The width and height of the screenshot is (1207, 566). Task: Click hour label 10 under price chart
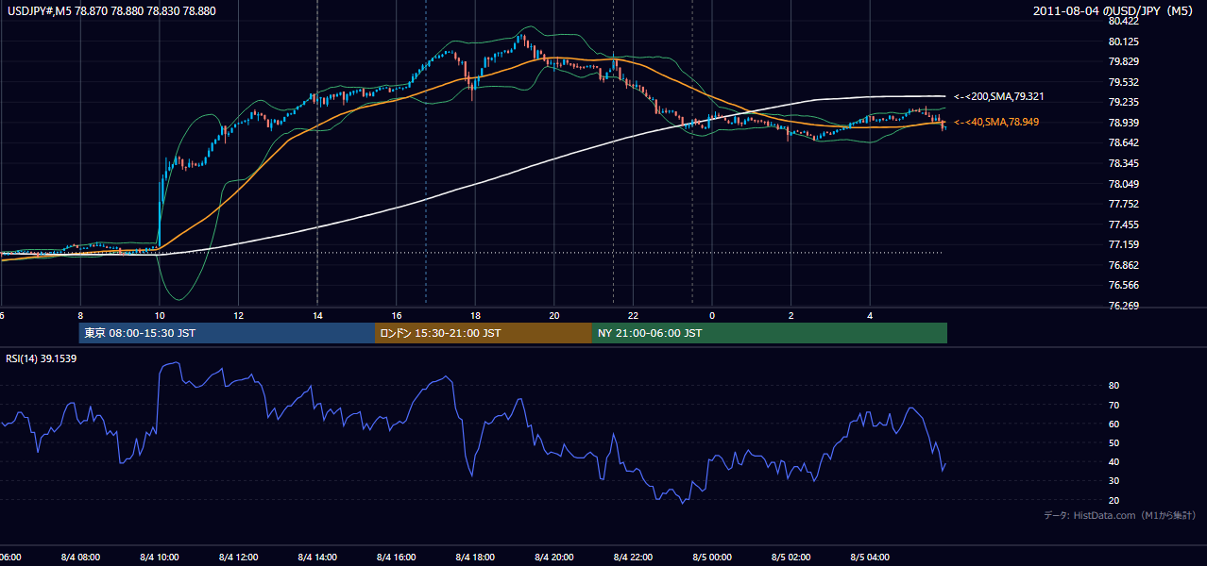(x=160, y=315)
